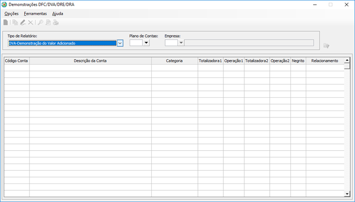355x202 pixels.
Task: Click the Categoria column header
Action: [x=175, y=61]
